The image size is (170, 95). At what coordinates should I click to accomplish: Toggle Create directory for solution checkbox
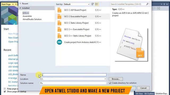[x=110, y=83]
